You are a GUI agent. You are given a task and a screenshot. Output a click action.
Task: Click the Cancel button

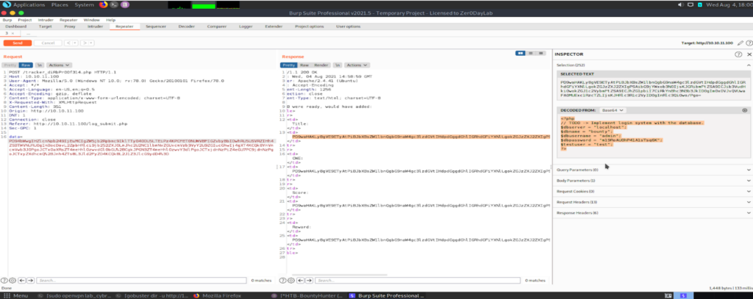tap(48, 43)
